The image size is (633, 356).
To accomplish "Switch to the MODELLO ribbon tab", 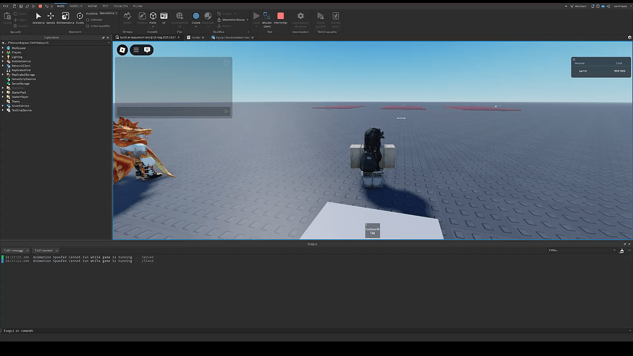I will [76, 6].
